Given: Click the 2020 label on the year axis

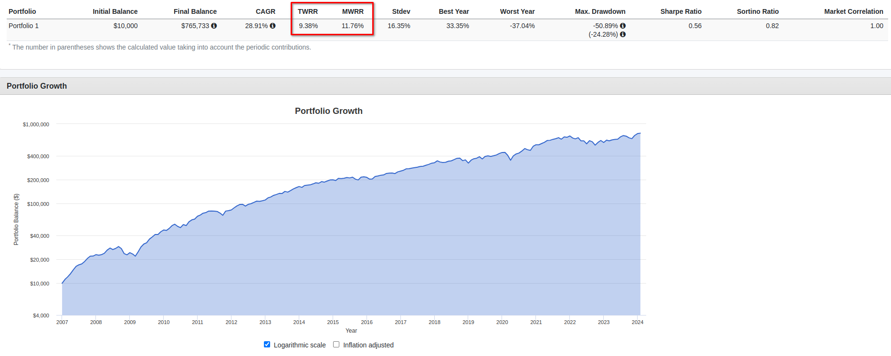Looking at the screenshot, I should click(502, 322).
